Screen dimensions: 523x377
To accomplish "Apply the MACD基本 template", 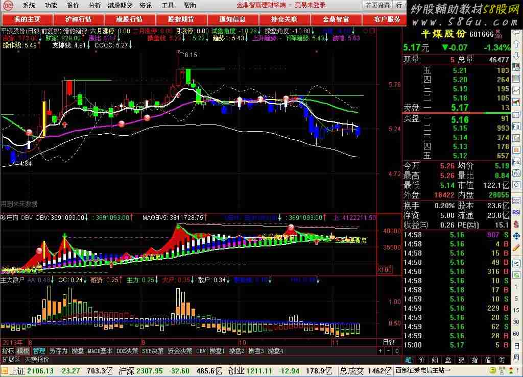I will point(101,350).
